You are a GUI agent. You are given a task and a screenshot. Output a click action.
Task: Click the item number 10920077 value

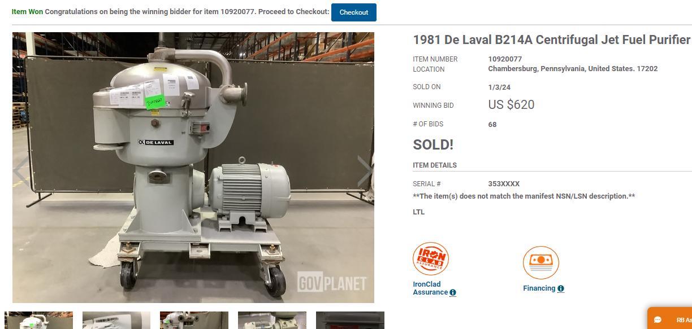point(505,59)
